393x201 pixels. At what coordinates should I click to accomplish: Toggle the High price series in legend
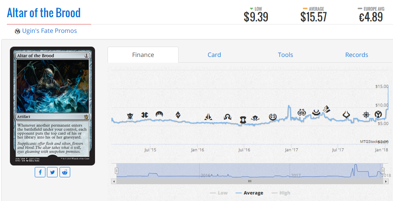click(x=281, y=193)
